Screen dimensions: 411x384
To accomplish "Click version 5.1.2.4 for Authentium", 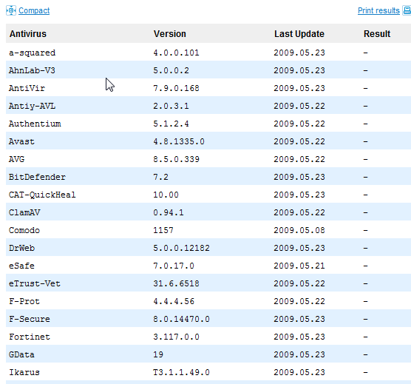I will 171,124.
